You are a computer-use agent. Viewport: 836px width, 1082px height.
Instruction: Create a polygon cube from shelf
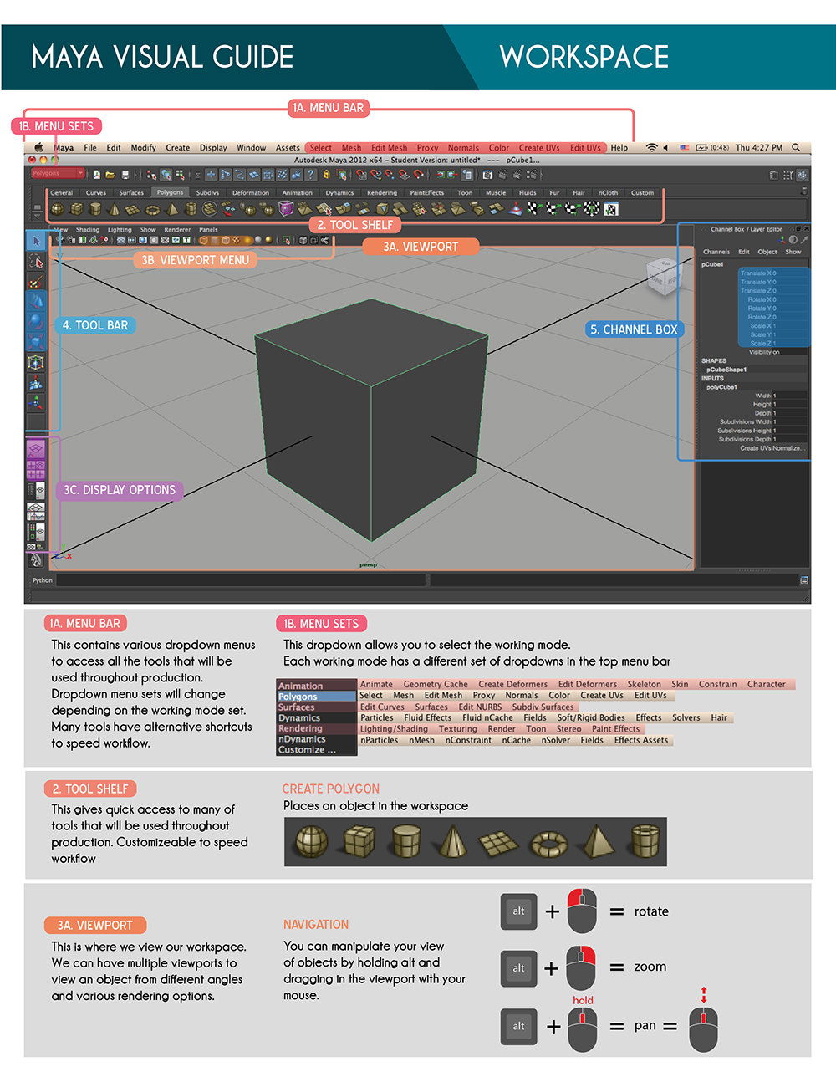(x=77, y=208)
